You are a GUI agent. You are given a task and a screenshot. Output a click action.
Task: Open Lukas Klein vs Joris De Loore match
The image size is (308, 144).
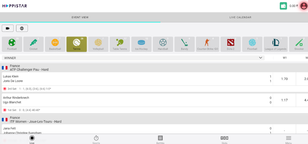point(138,79)
